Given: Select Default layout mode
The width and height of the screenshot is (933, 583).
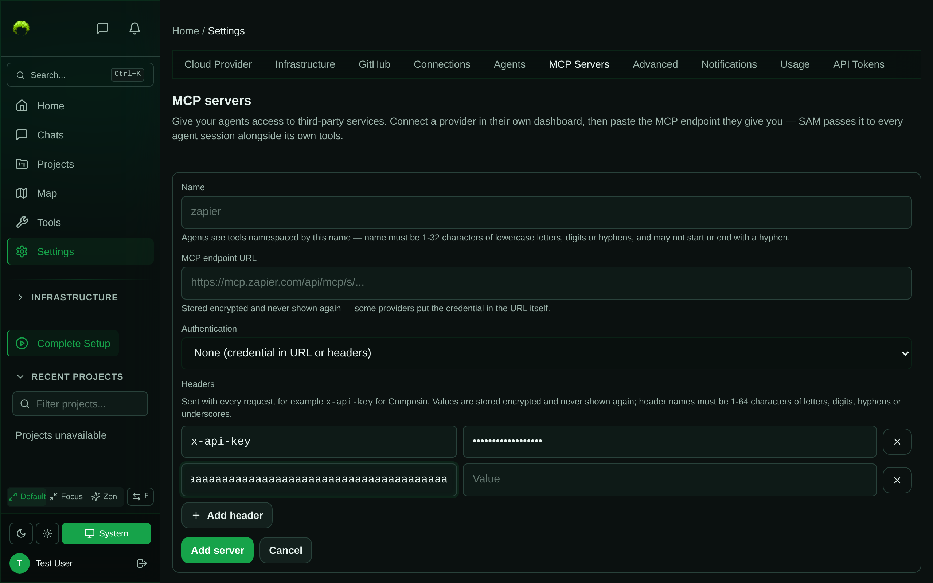Looking at the screenshot, I should click(27, 497).
